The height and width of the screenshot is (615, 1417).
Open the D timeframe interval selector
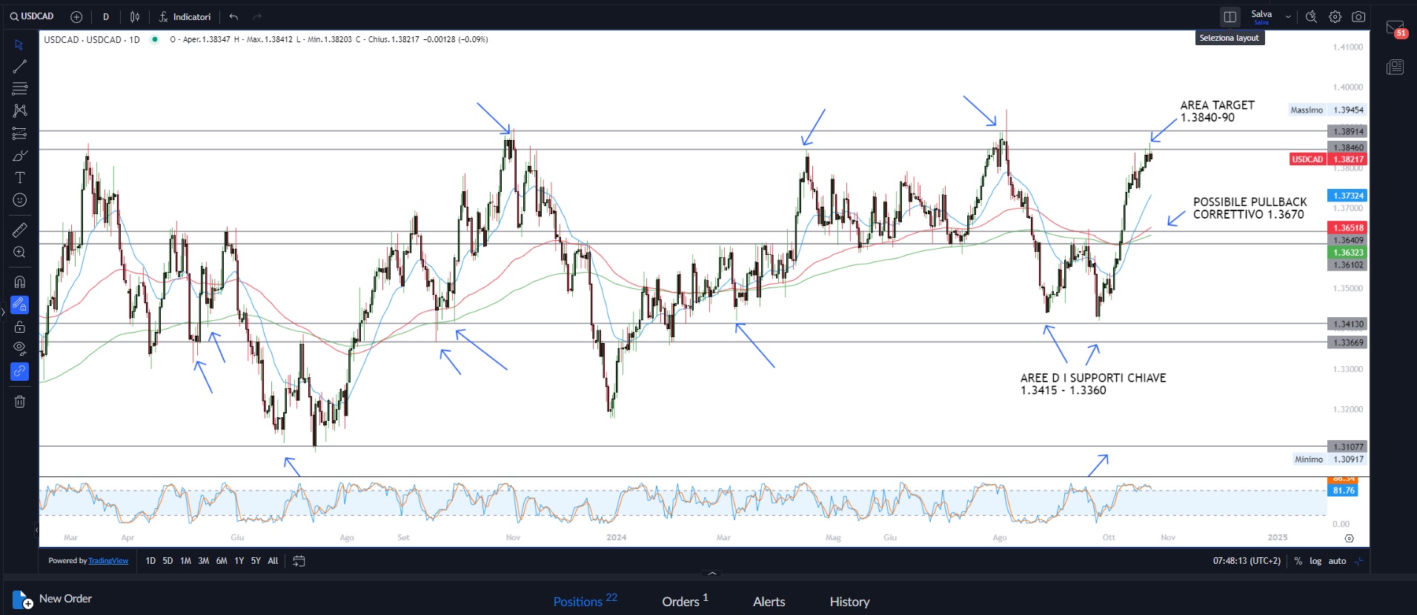point(106,17)
